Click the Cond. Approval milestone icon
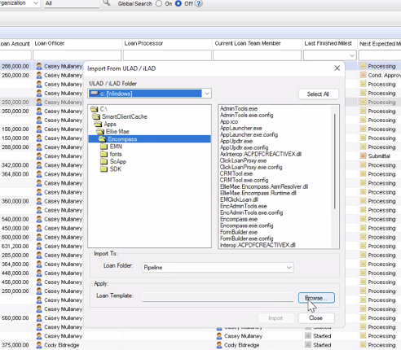Viewport: 401px width, 350px height. [363, 75]
